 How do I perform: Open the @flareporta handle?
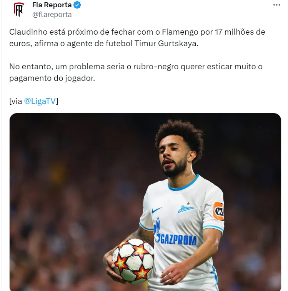pyautogui.click(x=52, y=15)
